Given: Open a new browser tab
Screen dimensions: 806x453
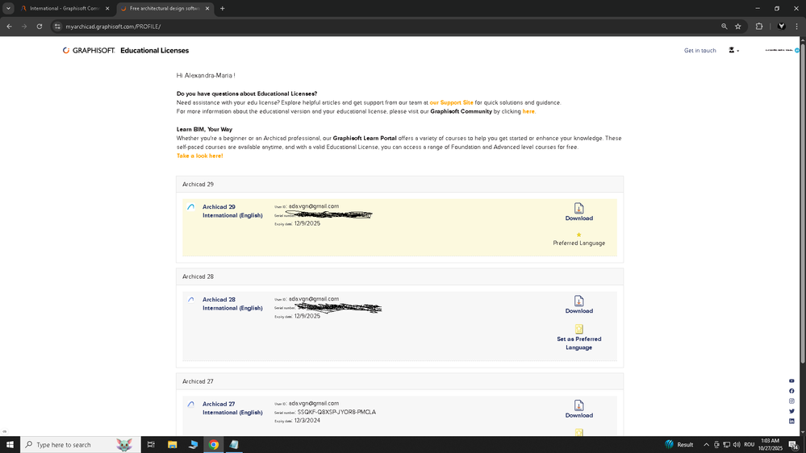Looking at the screenshot, I should 223,8.
